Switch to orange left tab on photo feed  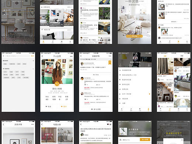pos(165,56)
